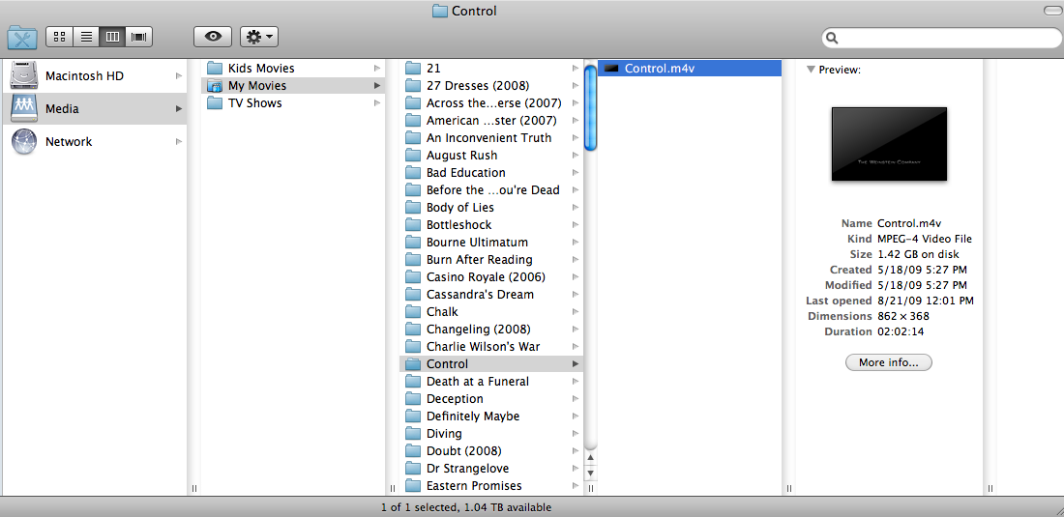Select the Network globe icon
Screen dimensions: 1064x517
24,142
